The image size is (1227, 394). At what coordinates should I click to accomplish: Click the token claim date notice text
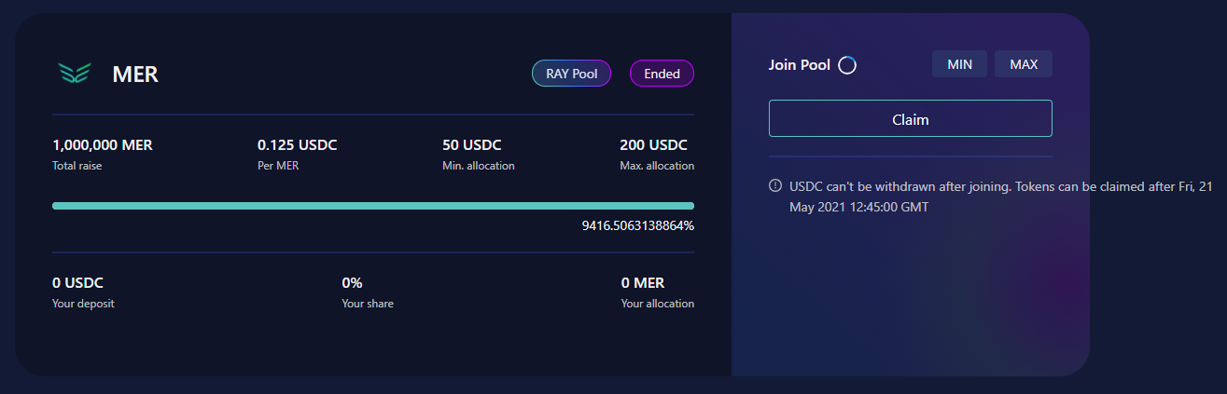(1000, 197)
